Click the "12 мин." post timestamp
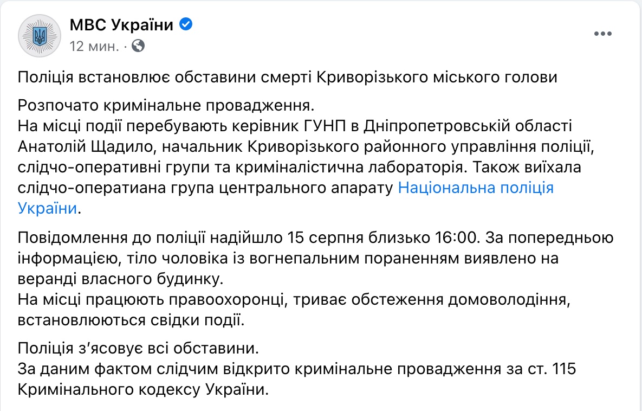Screen dimensions: 642x411 point(94,46)
